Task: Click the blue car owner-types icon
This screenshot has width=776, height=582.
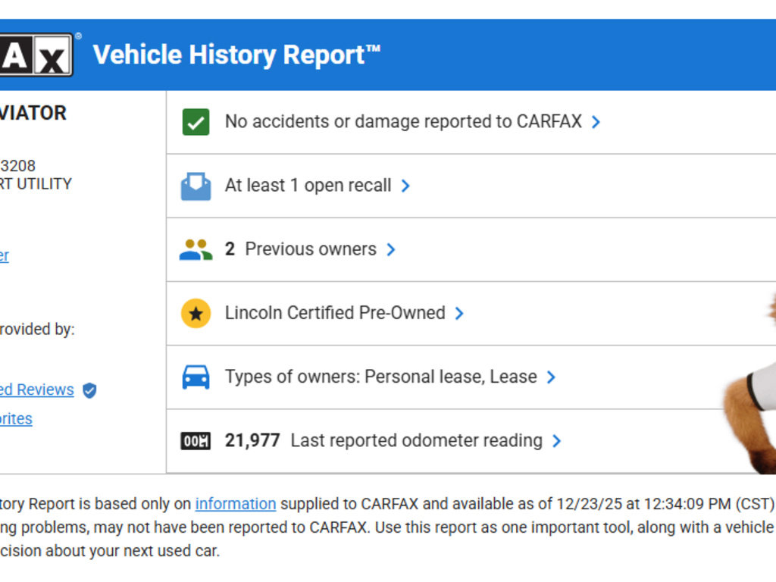Action: pyautogui.click(x=196, y=377)
